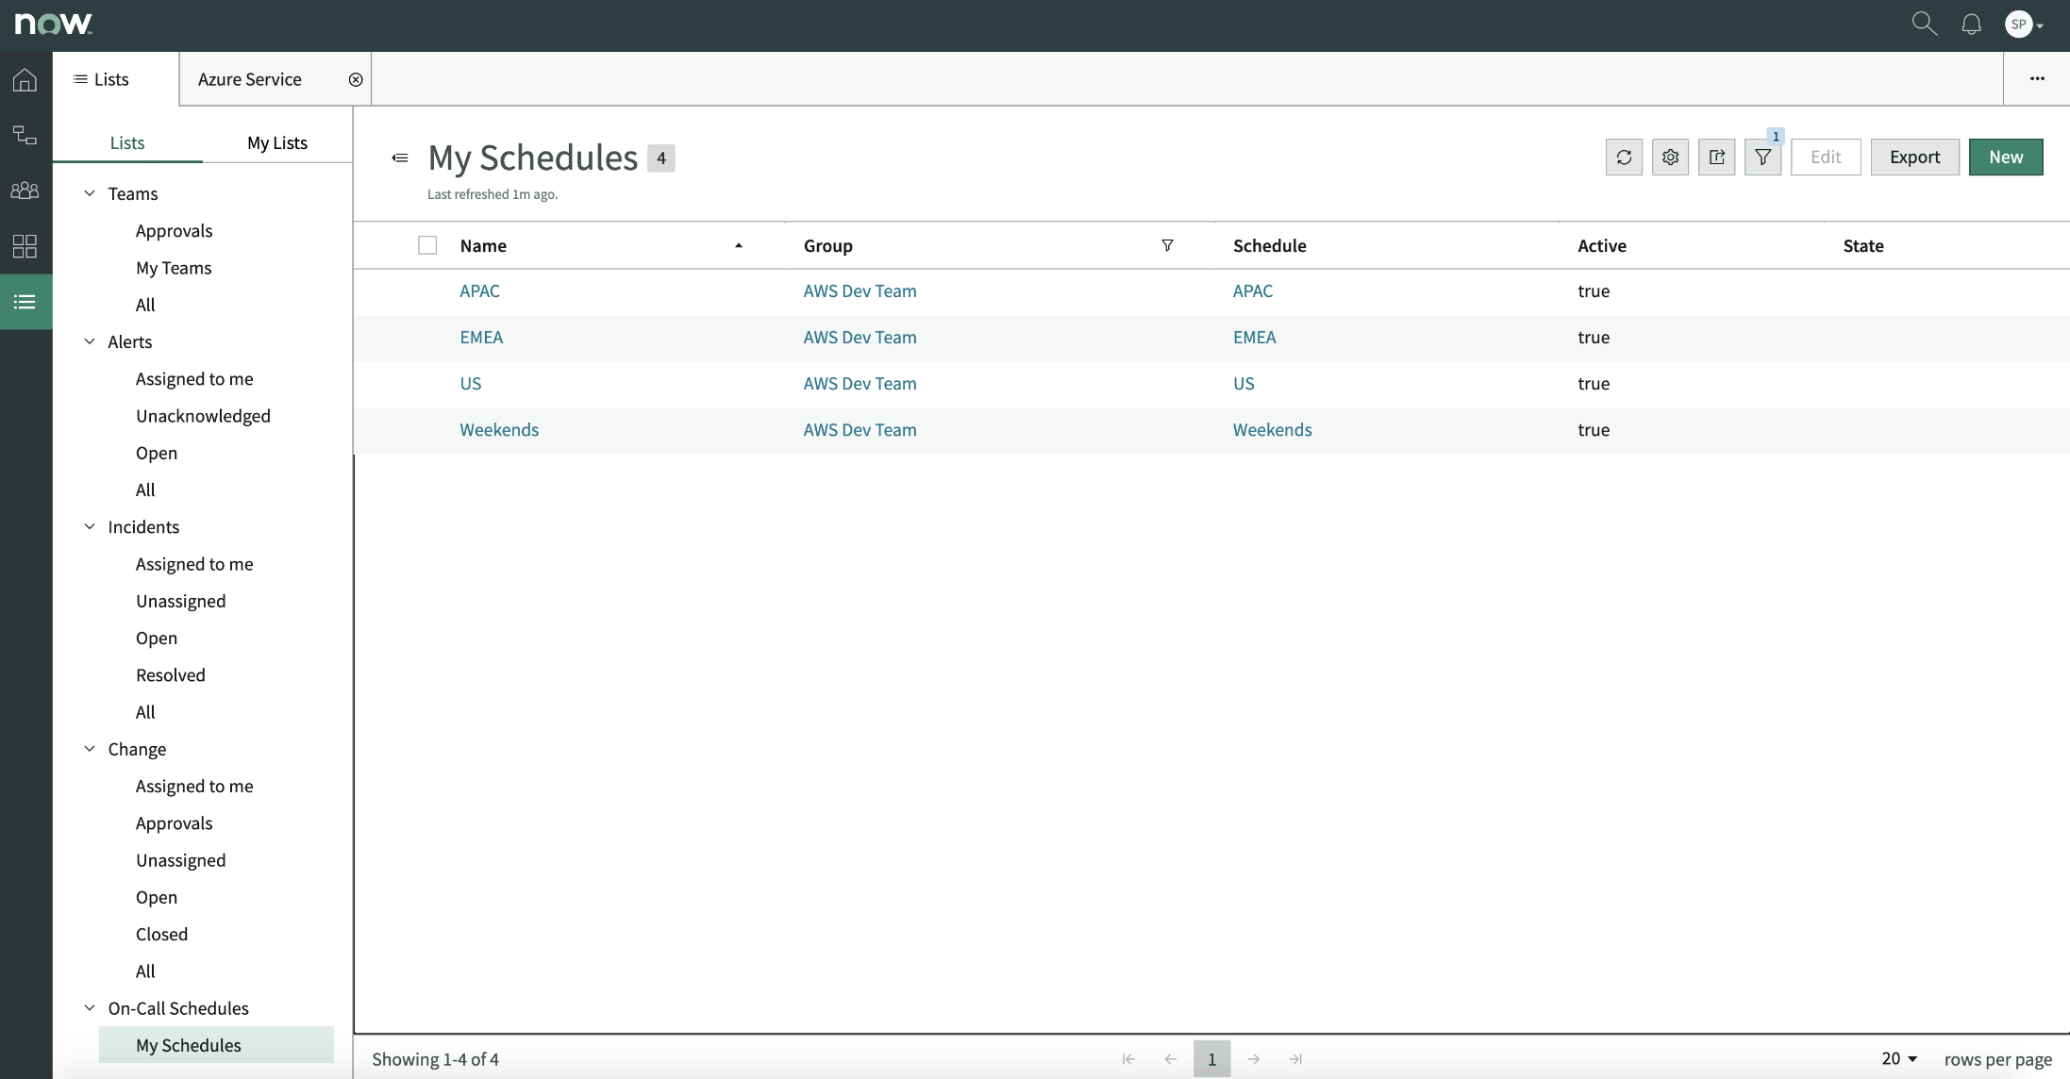Go to previous page arrow

point(1171,1059)
